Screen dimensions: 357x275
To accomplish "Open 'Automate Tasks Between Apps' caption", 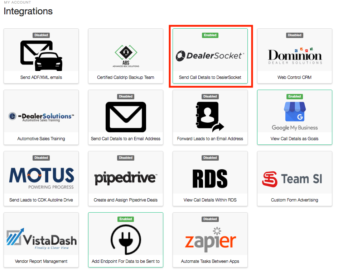I will (x=210, y=261).
